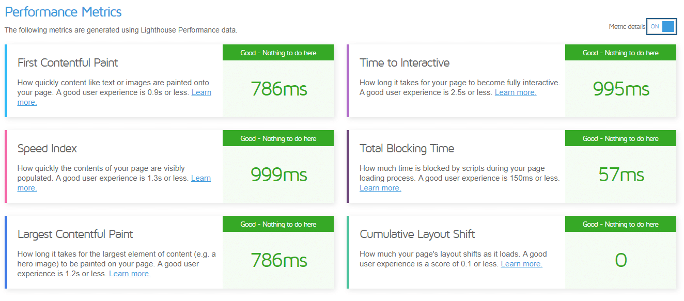Open Learn more for Total Blocking Time
684x301 pixels.
point(380,187)
